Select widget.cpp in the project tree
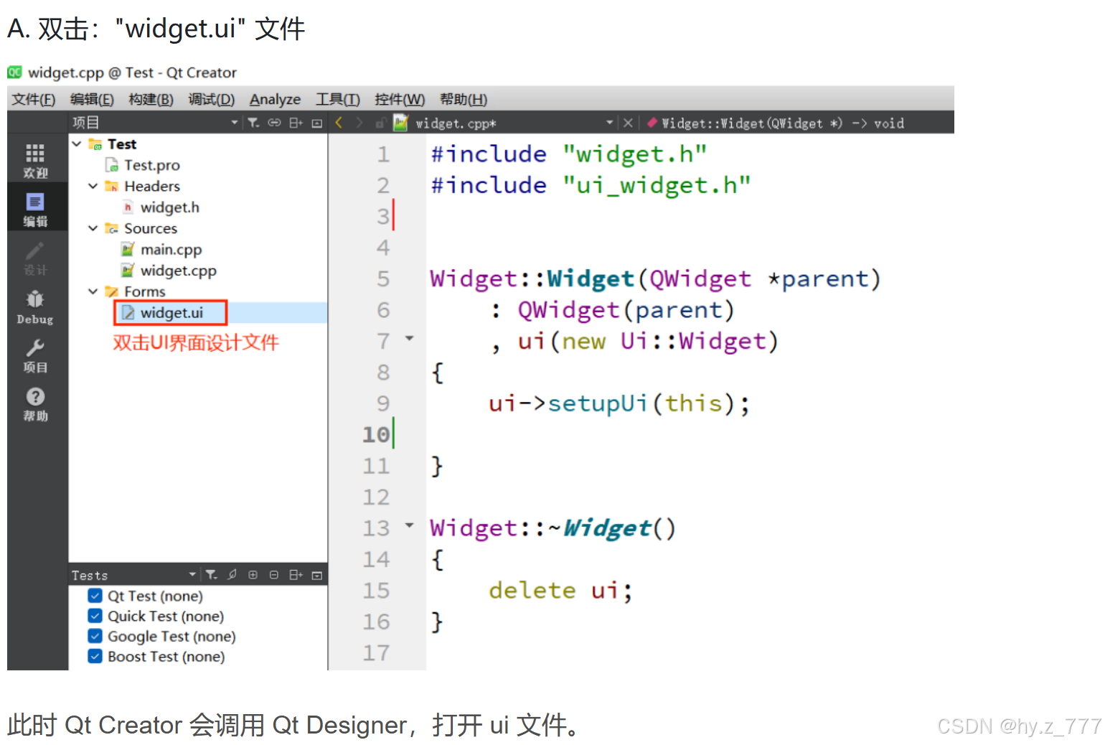Screen dimensions: 1105x745 [179, 271]
